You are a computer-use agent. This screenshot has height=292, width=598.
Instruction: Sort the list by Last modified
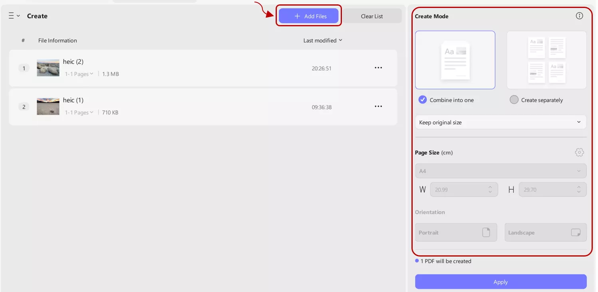tap(323, 40)
